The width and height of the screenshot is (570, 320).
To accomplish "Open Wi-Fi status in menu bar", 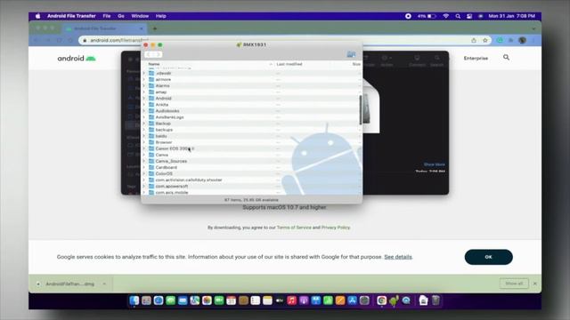I will tap(446, 16).
